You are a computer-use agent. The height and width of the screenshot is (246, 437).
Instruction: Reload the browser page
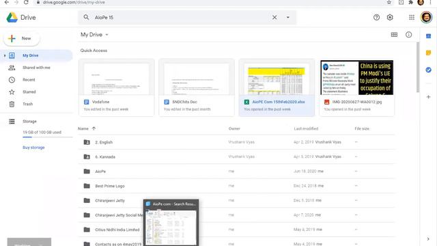(26, 2)
